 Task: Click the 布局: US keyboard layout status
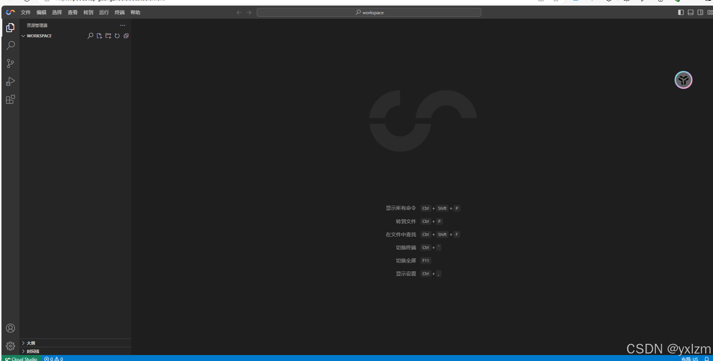[689, 359]
